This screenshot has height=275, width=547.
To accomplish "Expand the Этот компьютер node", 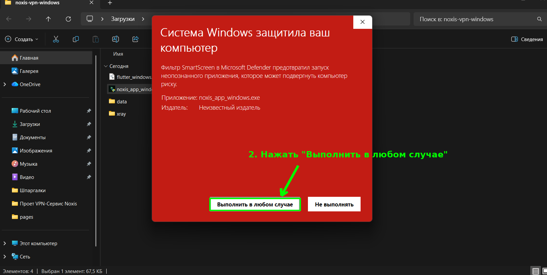I will (5, 243).
